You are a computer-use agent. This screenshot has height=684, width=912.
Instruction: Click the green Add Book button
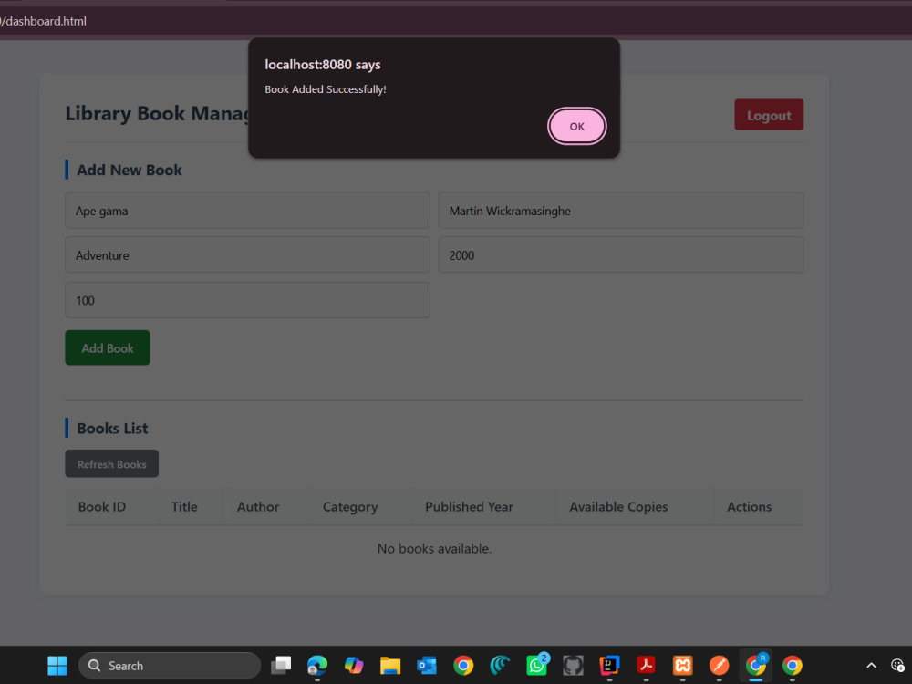tap(108, 347)
